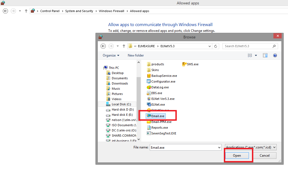Go back in the Browse dialog
The height and width of the screenshot is (169, 288).
click(x=103, y=46)
